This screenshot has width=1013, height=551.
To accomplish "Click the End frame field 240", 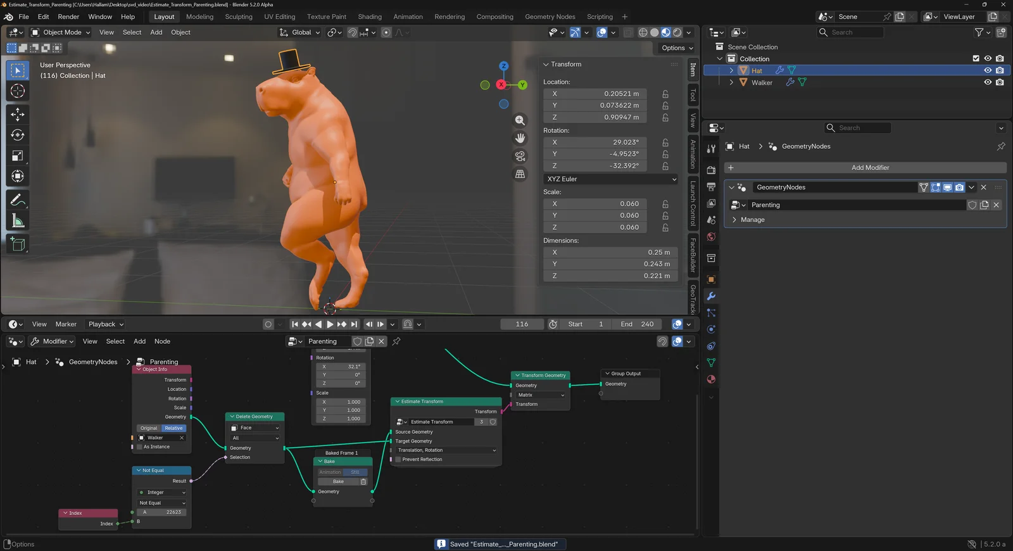I will click(638, 324).
